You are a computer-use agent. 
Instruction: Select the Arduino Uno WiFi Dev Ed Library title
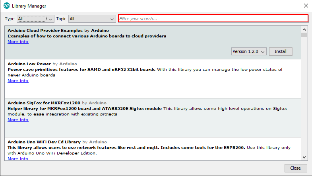point(44,142)
